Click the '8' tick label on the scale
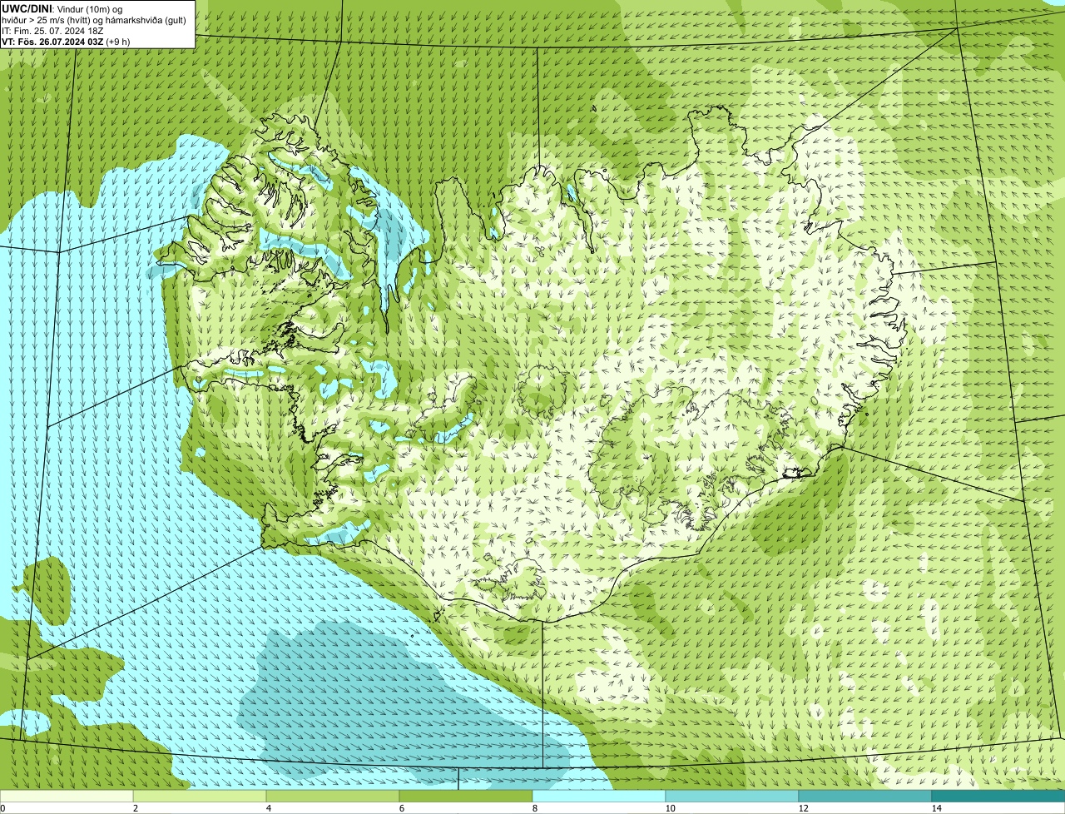The image size is (1065, 814). pyautogui.click(x=534, y=808)
